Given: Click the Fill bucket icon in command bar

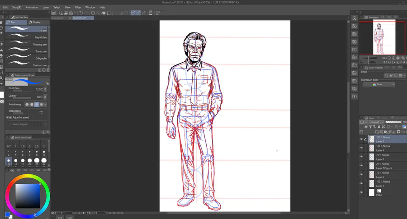Looking at the screenshot, I should (104, 13).
